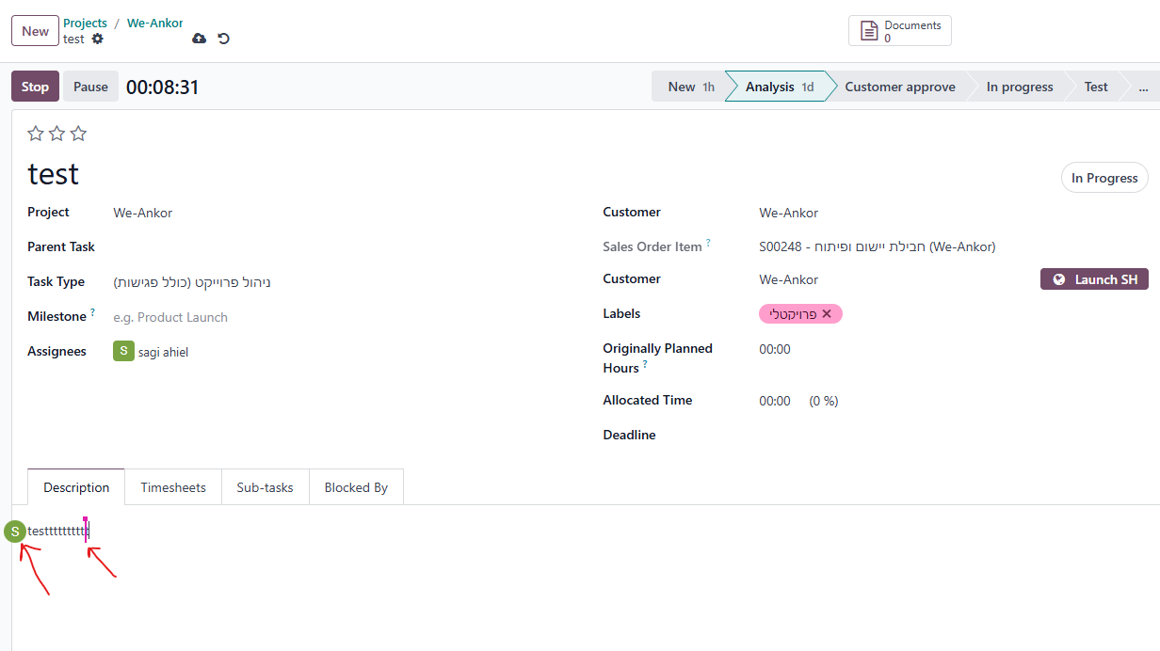The image size is (1160, 651).
Task: Expand more stages with the ellipsis button
Action: click(x=1143, y=87)
